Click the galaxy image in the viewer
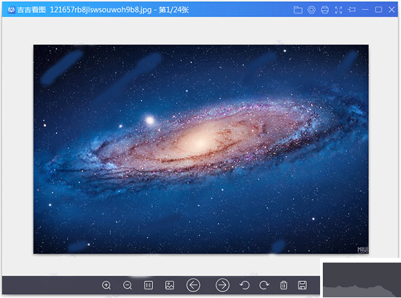The width and height of the screenshot is (401, 298). [200, 149]
